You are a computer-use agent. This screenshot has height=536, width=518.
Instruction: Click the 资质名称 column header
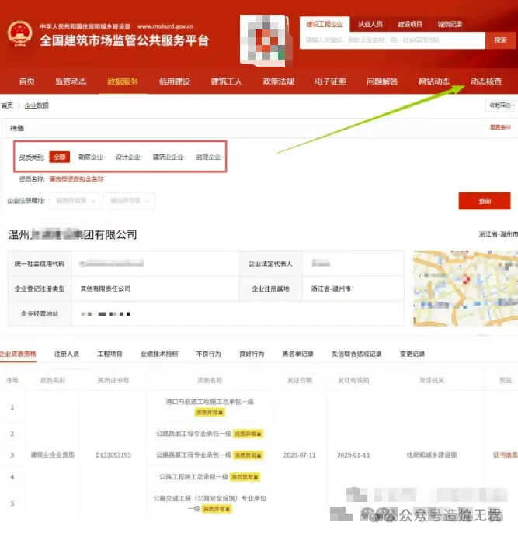coord(210,380)
